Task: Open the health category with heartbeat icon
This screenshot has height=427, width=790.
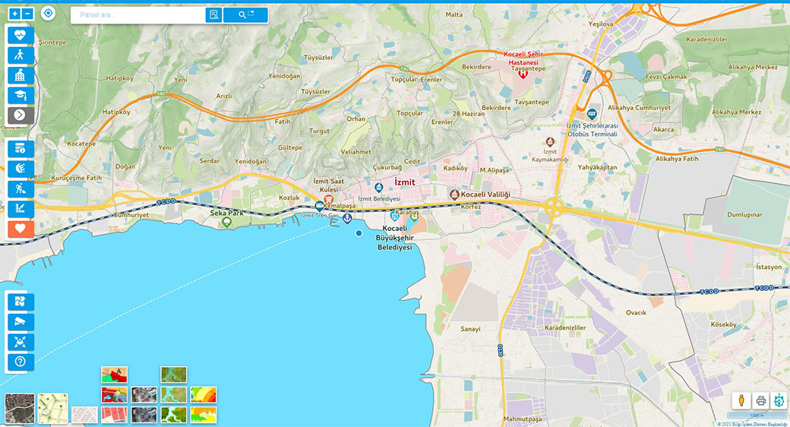Action: coord(21,35)
